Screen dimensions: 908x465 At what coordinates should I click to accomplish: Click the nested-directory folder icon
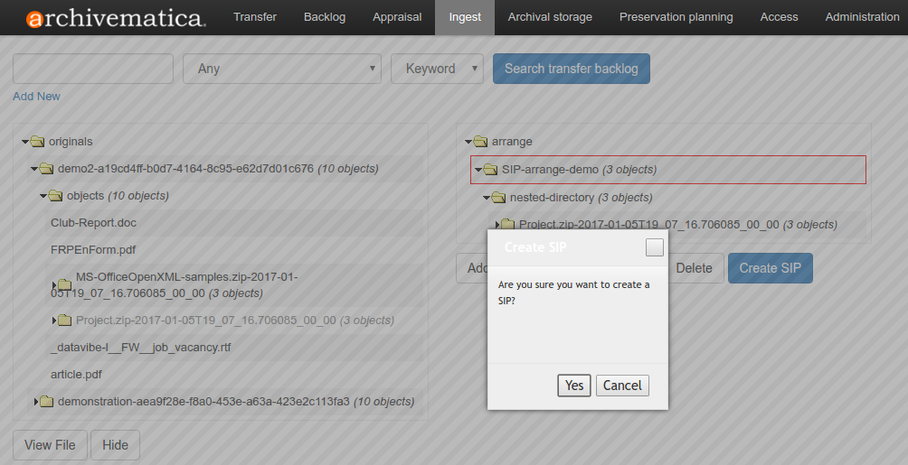pyautogui.click(x=498, y=198)
